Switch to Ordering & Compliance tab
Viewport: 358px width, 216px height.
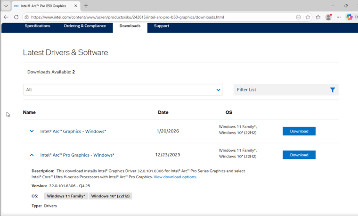click(85, 26)
